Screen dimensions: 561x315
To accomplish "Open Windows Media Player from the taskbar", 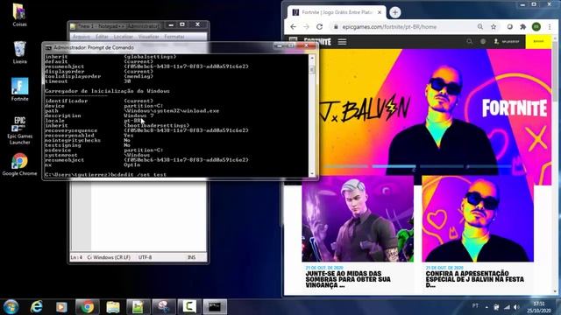I will pos(61,307).
